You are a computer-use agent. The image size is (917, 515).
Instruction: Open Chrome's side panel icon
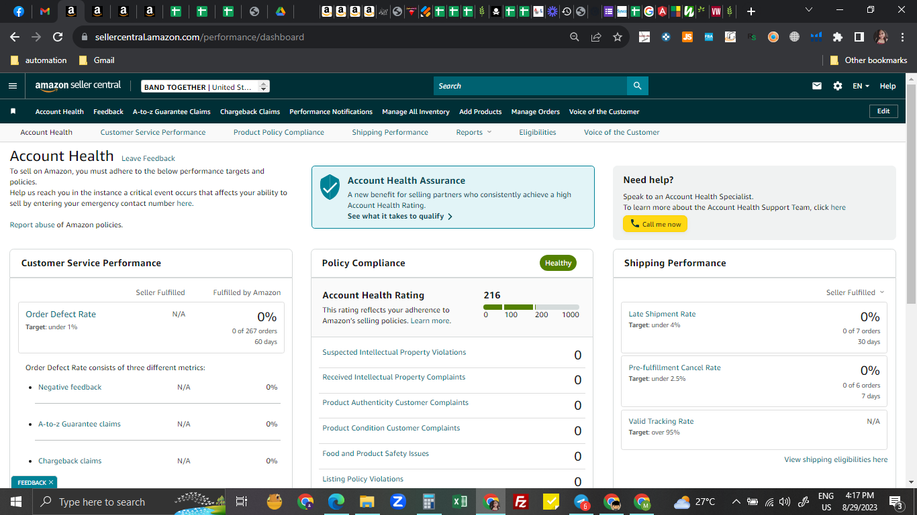tap(859, 37)
